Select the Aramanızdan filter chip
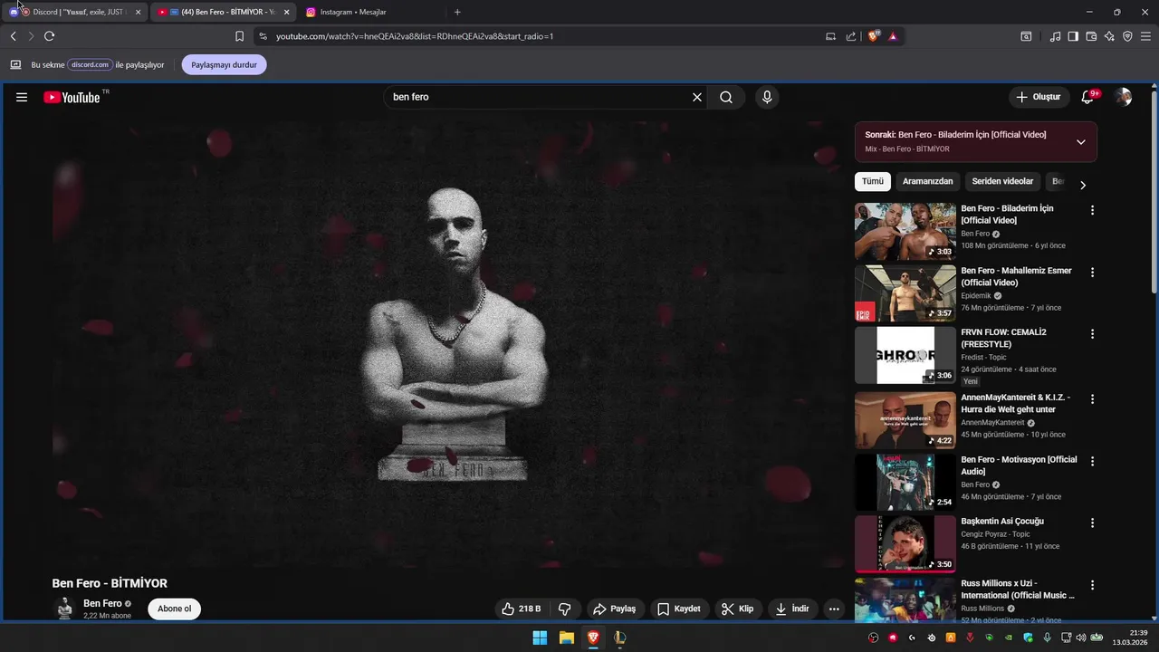This screenshot has width=1159, height=652. coord(928,181)
